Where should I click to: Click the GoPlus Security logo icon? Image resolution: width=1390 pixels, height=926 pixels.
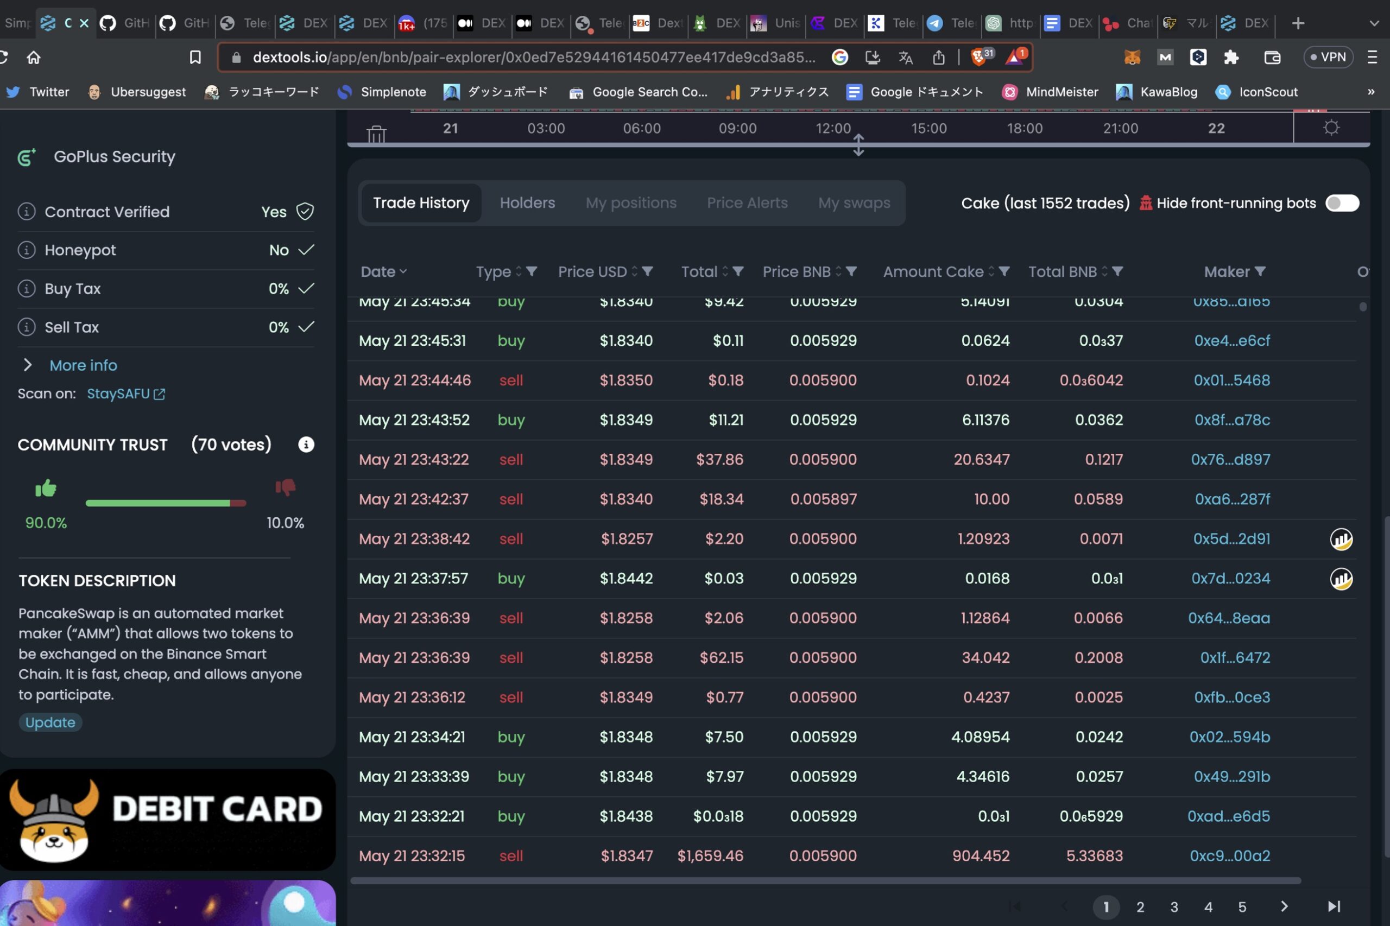tap(26, 157)
